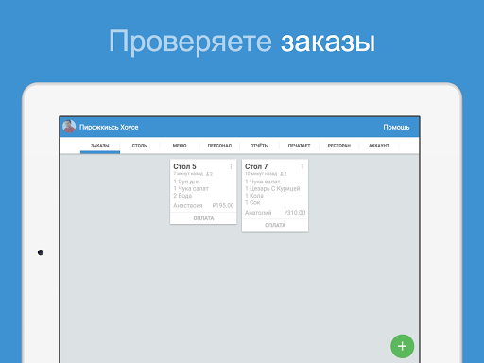The image size is (484, 363).
Task: Select '1 Суп дня' item line
Action: point(186,181)
